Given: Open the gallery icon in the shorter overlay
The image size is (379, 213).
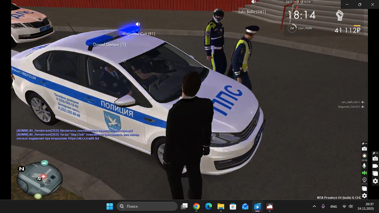Looking at the screenshot, I should tap(375, 174).
